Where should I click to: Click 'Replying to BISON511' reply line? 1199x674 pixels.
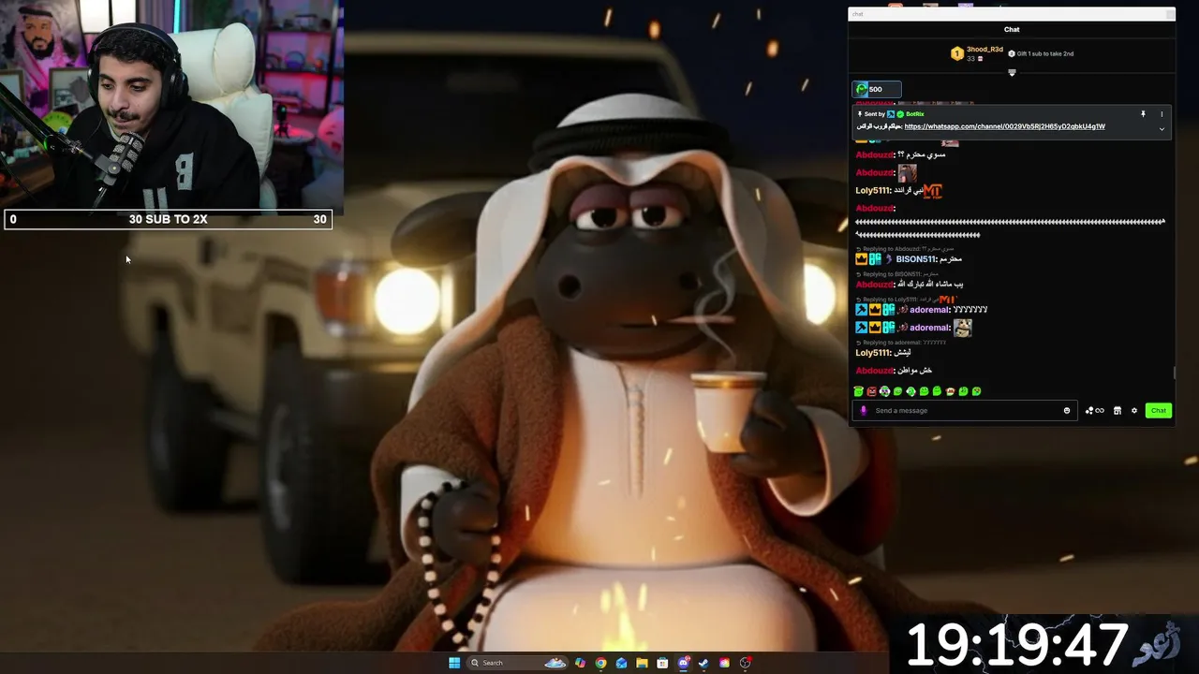pos(899,274)
